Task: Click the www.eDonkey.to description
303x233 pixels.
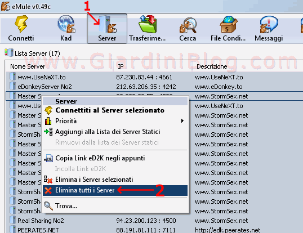Action: [219, 87]
